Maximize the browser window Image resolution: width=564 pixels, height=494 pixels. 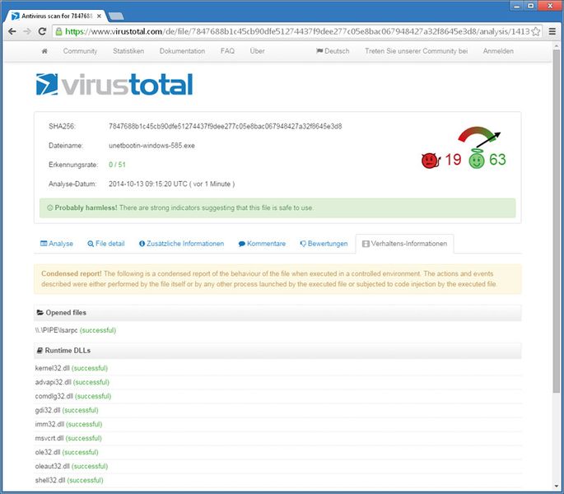530,6
